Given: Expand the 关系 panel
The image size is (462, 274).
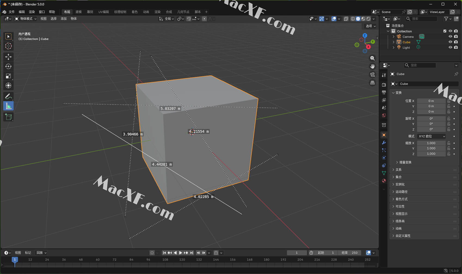Looking at the screenshot, I should [x=399, y=170].
